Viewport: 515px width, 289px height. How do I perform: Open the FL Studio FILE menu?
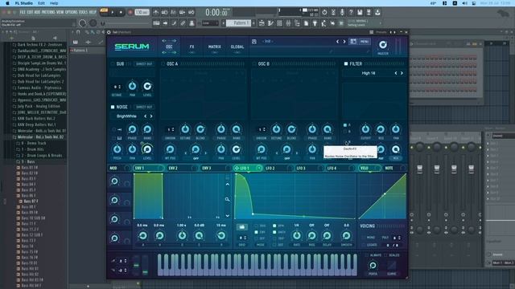pos(23,12)
